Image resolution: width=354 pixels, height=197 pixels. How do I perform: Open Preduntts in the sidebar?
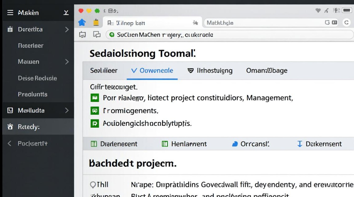[33, 94]
